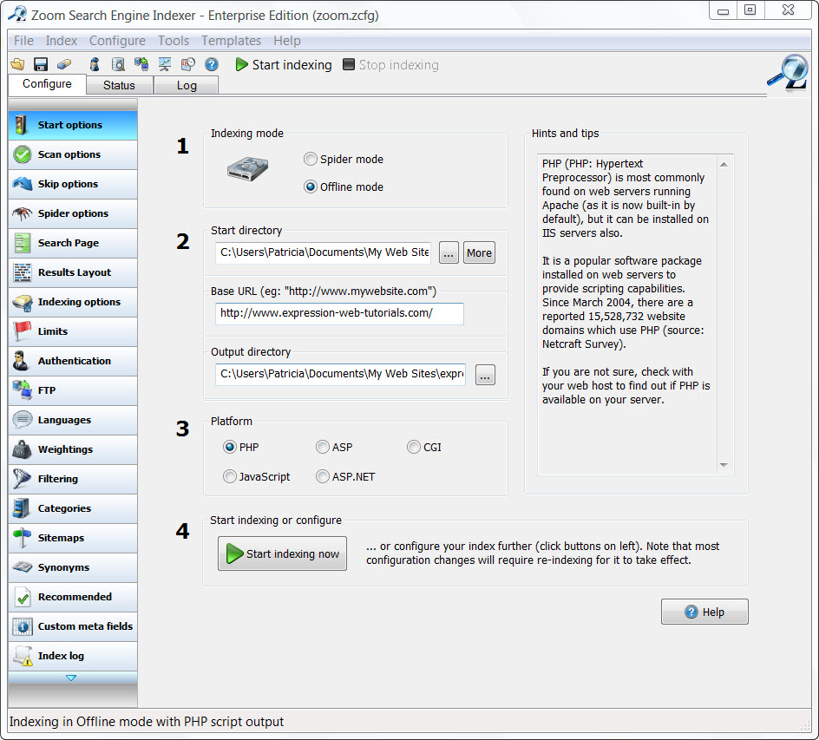This screenshot has width=819, height=740.
Task: Click the blue help question mark toolbar icon
Action: [211, 64]
